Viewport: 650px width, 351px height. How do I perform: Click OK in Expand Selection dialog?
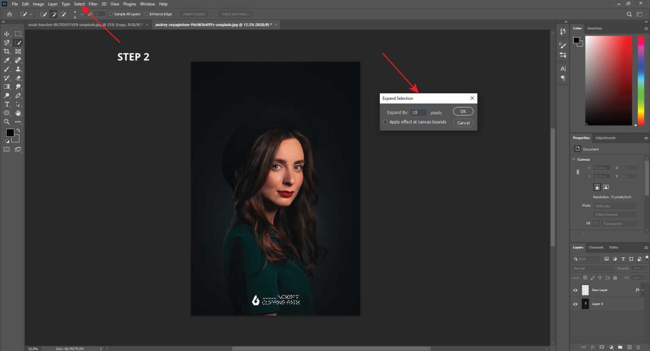pos(463,111)
